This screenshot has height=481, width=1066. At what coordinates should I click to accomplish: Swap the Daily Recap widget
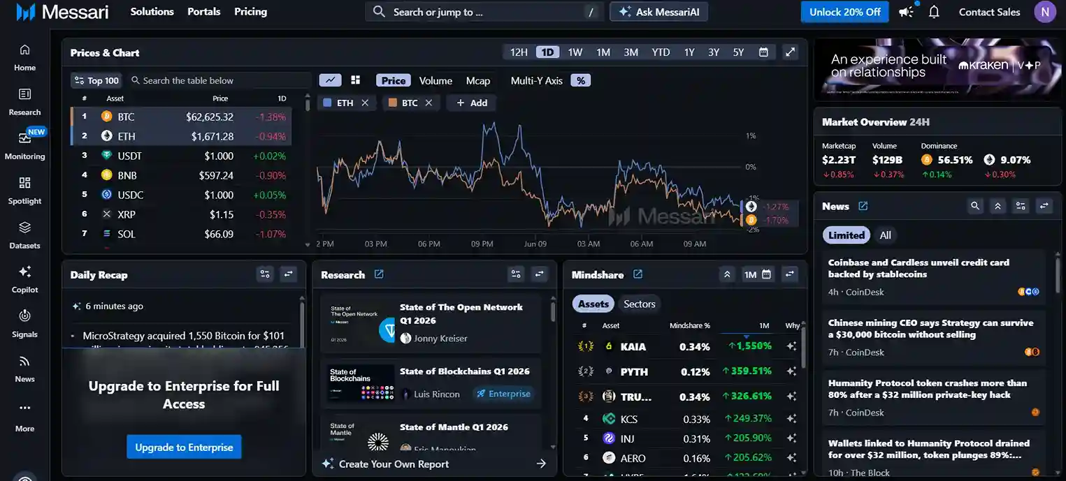click(289, 274)
